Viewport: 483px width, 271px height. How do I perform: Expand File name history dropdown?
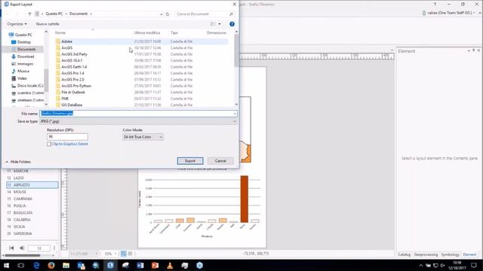[x=235, y=114]
